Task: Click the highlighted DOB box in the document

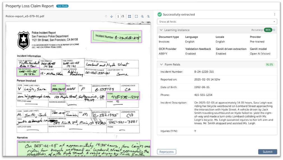Action: click(58, 88)
